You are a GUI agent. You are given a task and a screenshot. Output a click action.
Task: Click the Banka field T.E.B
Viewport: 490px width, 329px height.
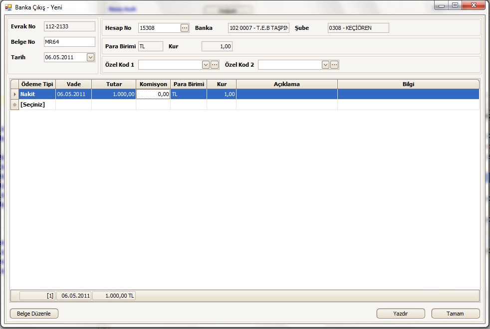(259, 28)
